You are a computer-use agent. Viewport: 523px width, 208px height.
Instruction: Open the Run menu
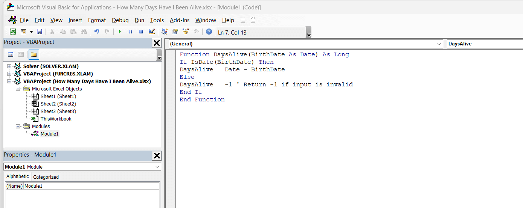[139, 20]
